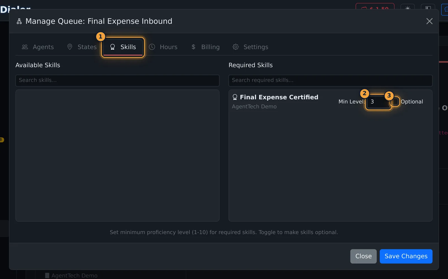Image resolution: width=448 pixels, height=279 pixels.
Task: Switch to the Settings tab
Action: coord(250,47)
